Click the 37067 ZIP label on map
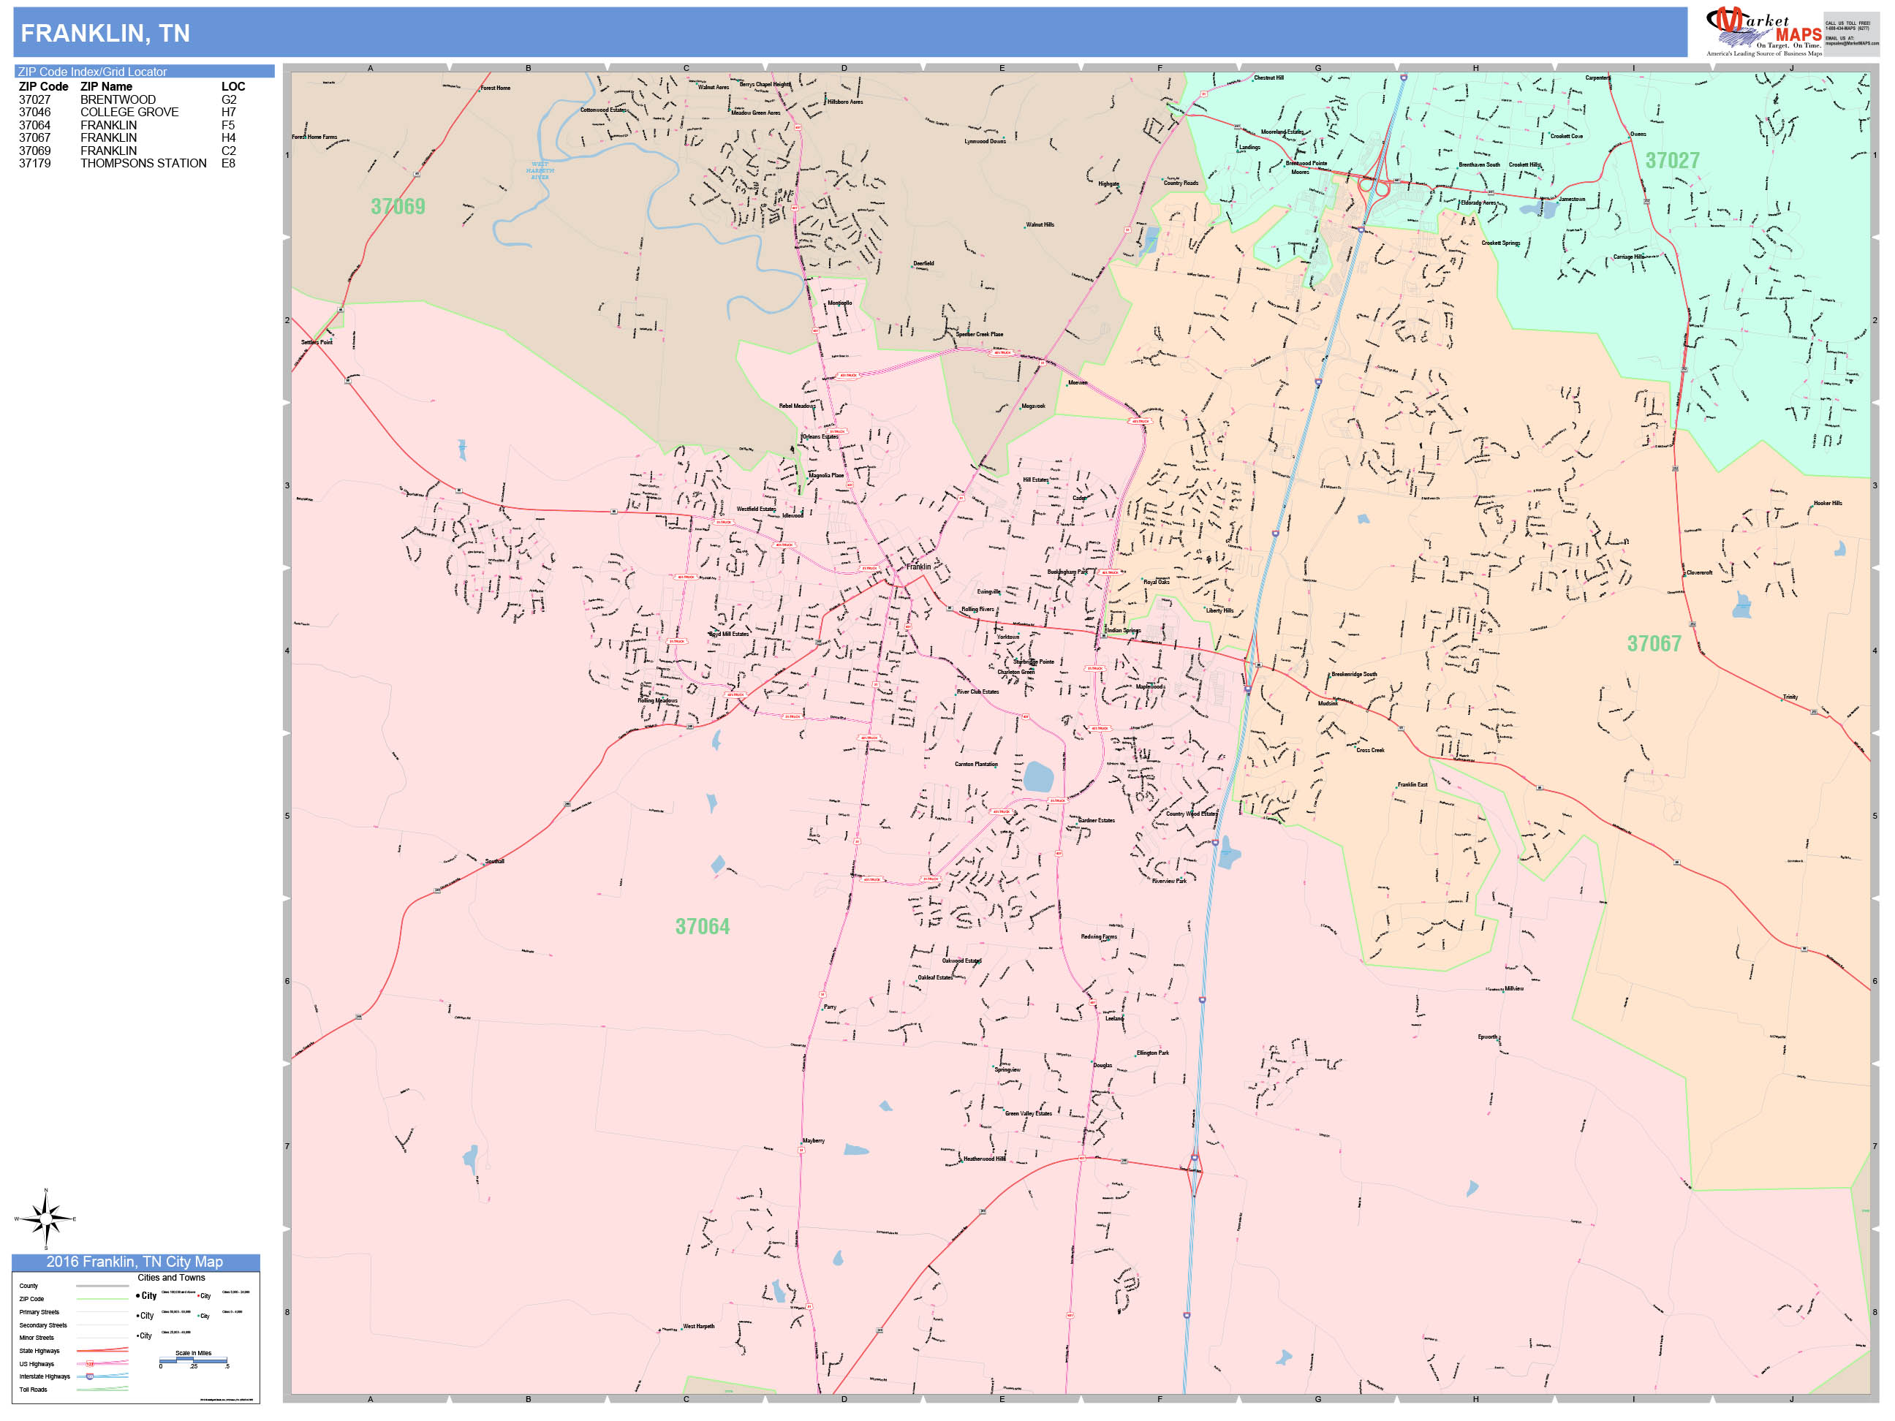This screenshot has height=1421, width=1895. [x=1654, y=644]
